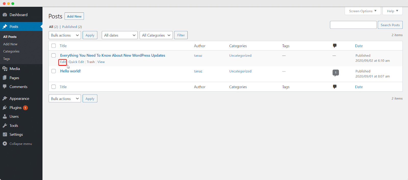Click the Plugins update count badge
Image resolution: width=408 pixels, height=180 pixels.
[x=25, y=108]
